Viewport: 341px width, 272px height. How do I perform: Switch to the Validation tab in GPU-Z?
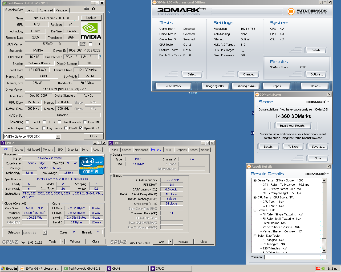coord(62,10)
